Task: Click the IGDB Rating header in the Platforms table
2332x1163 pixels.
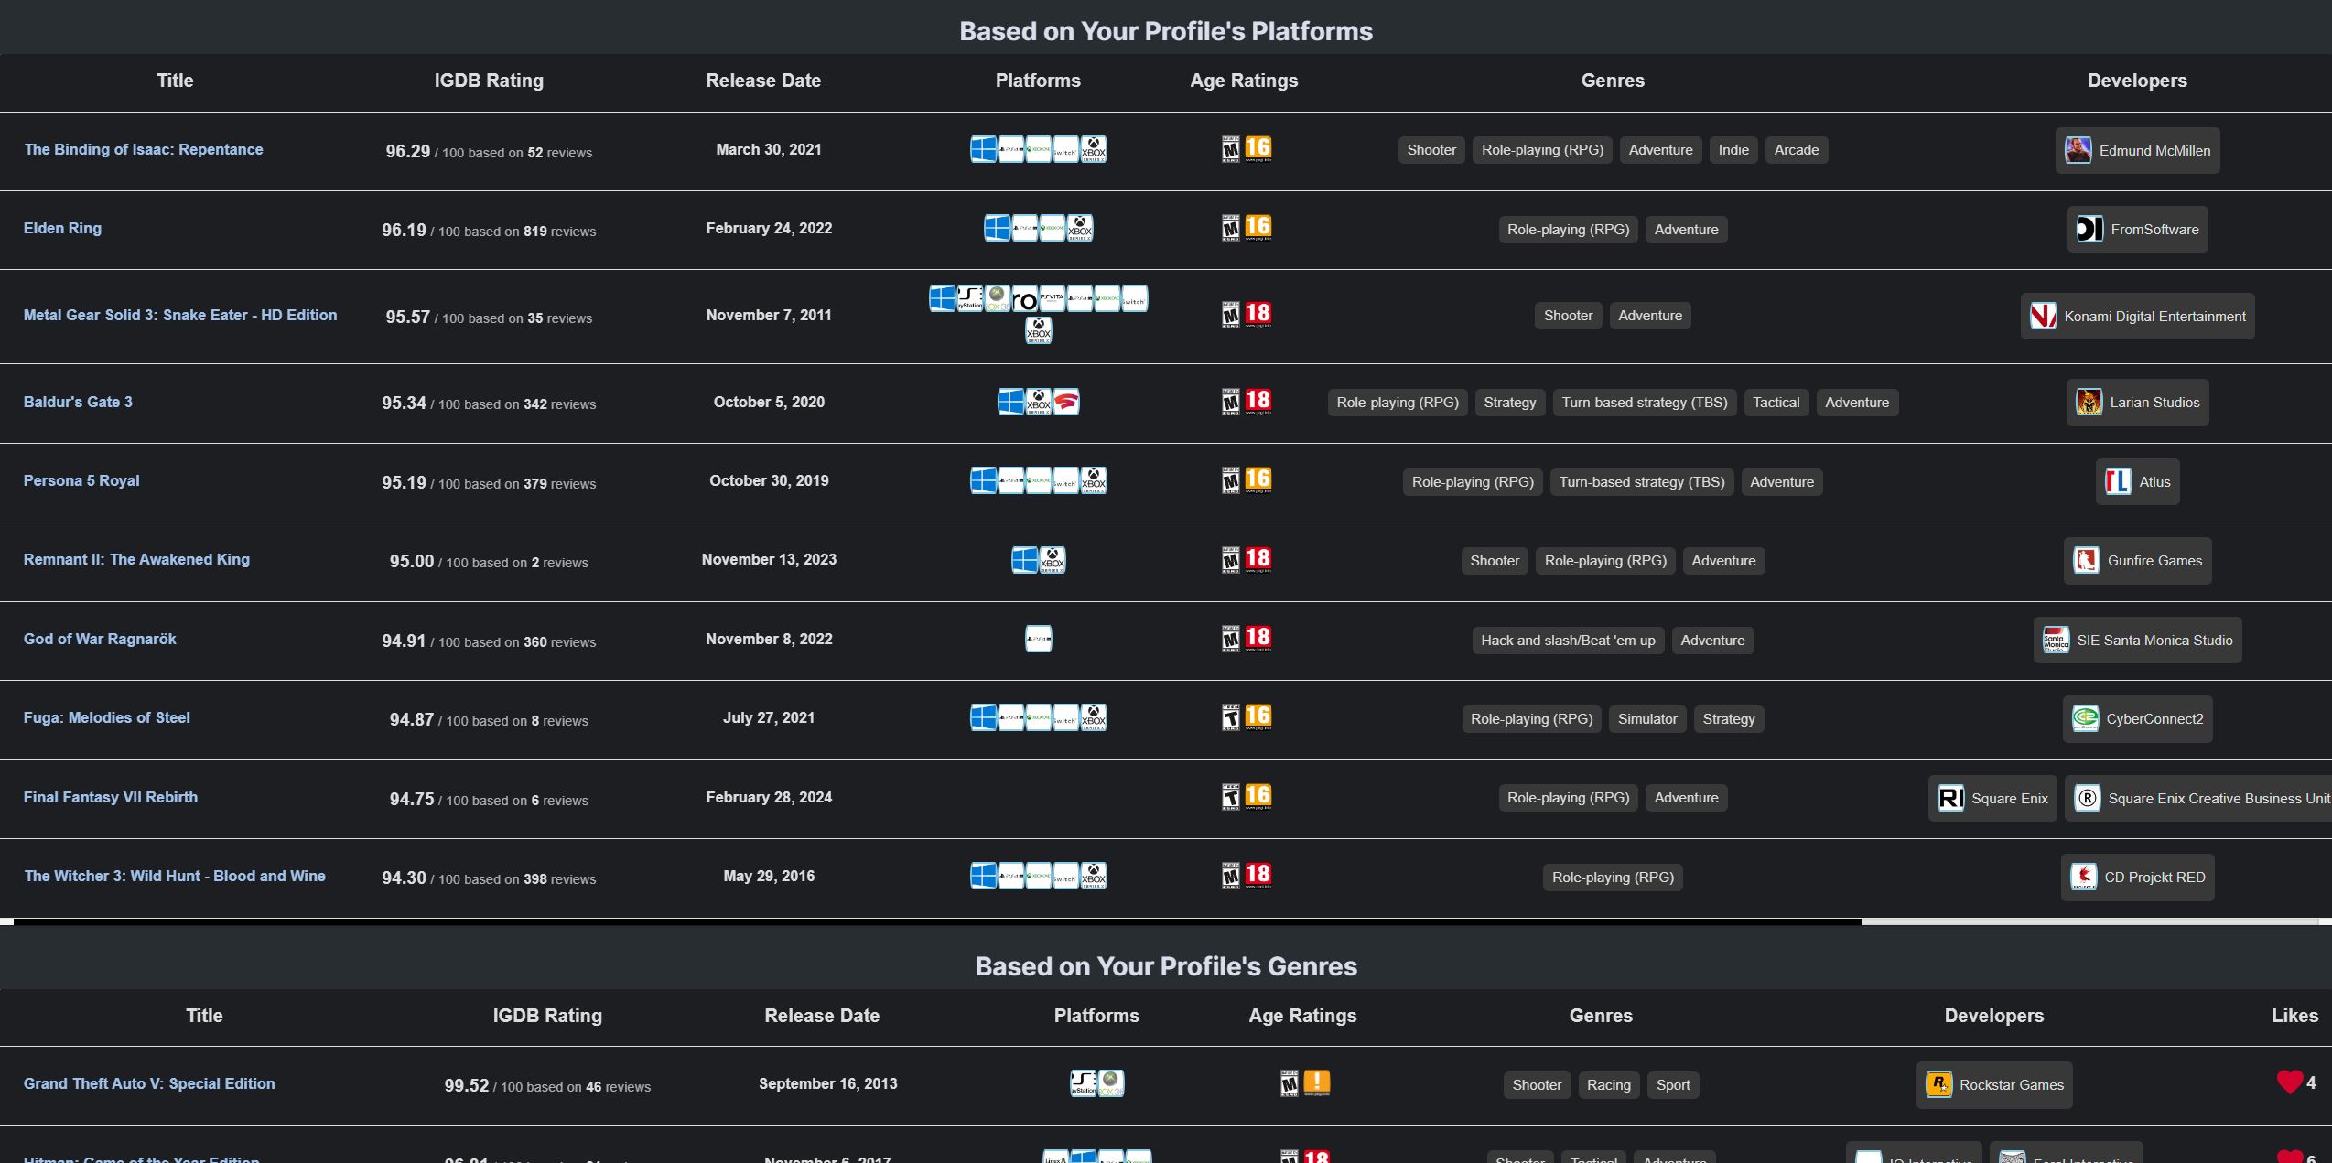Action: (489, 81)
